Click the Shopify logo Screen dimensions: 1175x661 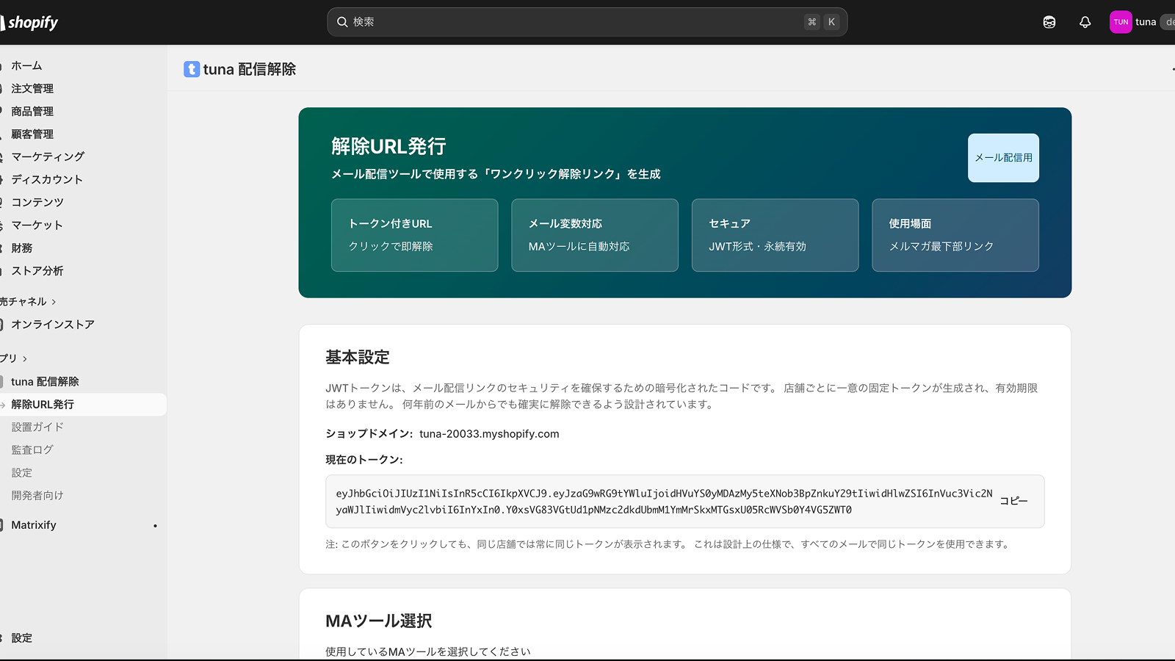(x=29, y=22)
